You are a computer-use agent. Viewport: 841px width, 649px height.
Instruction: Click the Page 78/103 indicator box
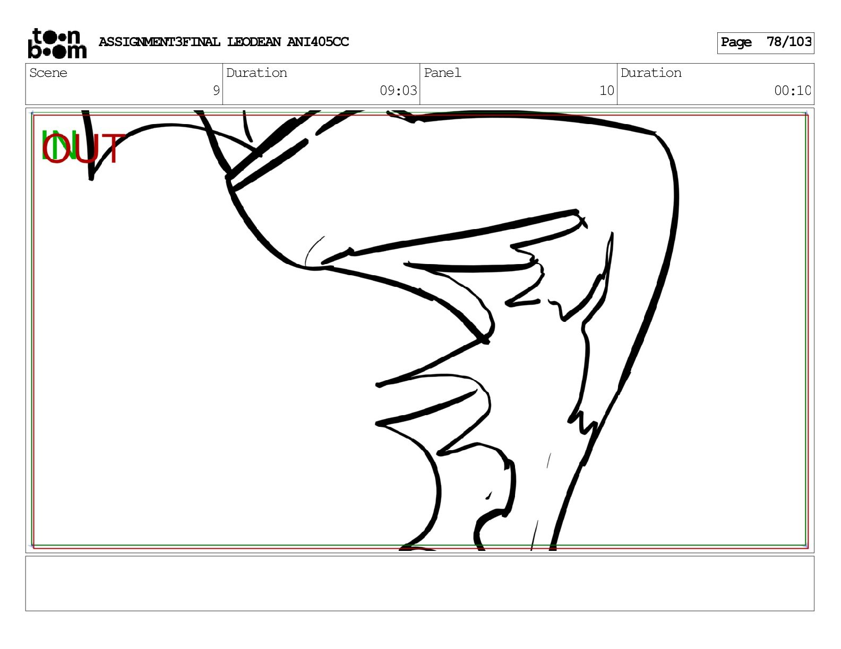coord(765,42)
